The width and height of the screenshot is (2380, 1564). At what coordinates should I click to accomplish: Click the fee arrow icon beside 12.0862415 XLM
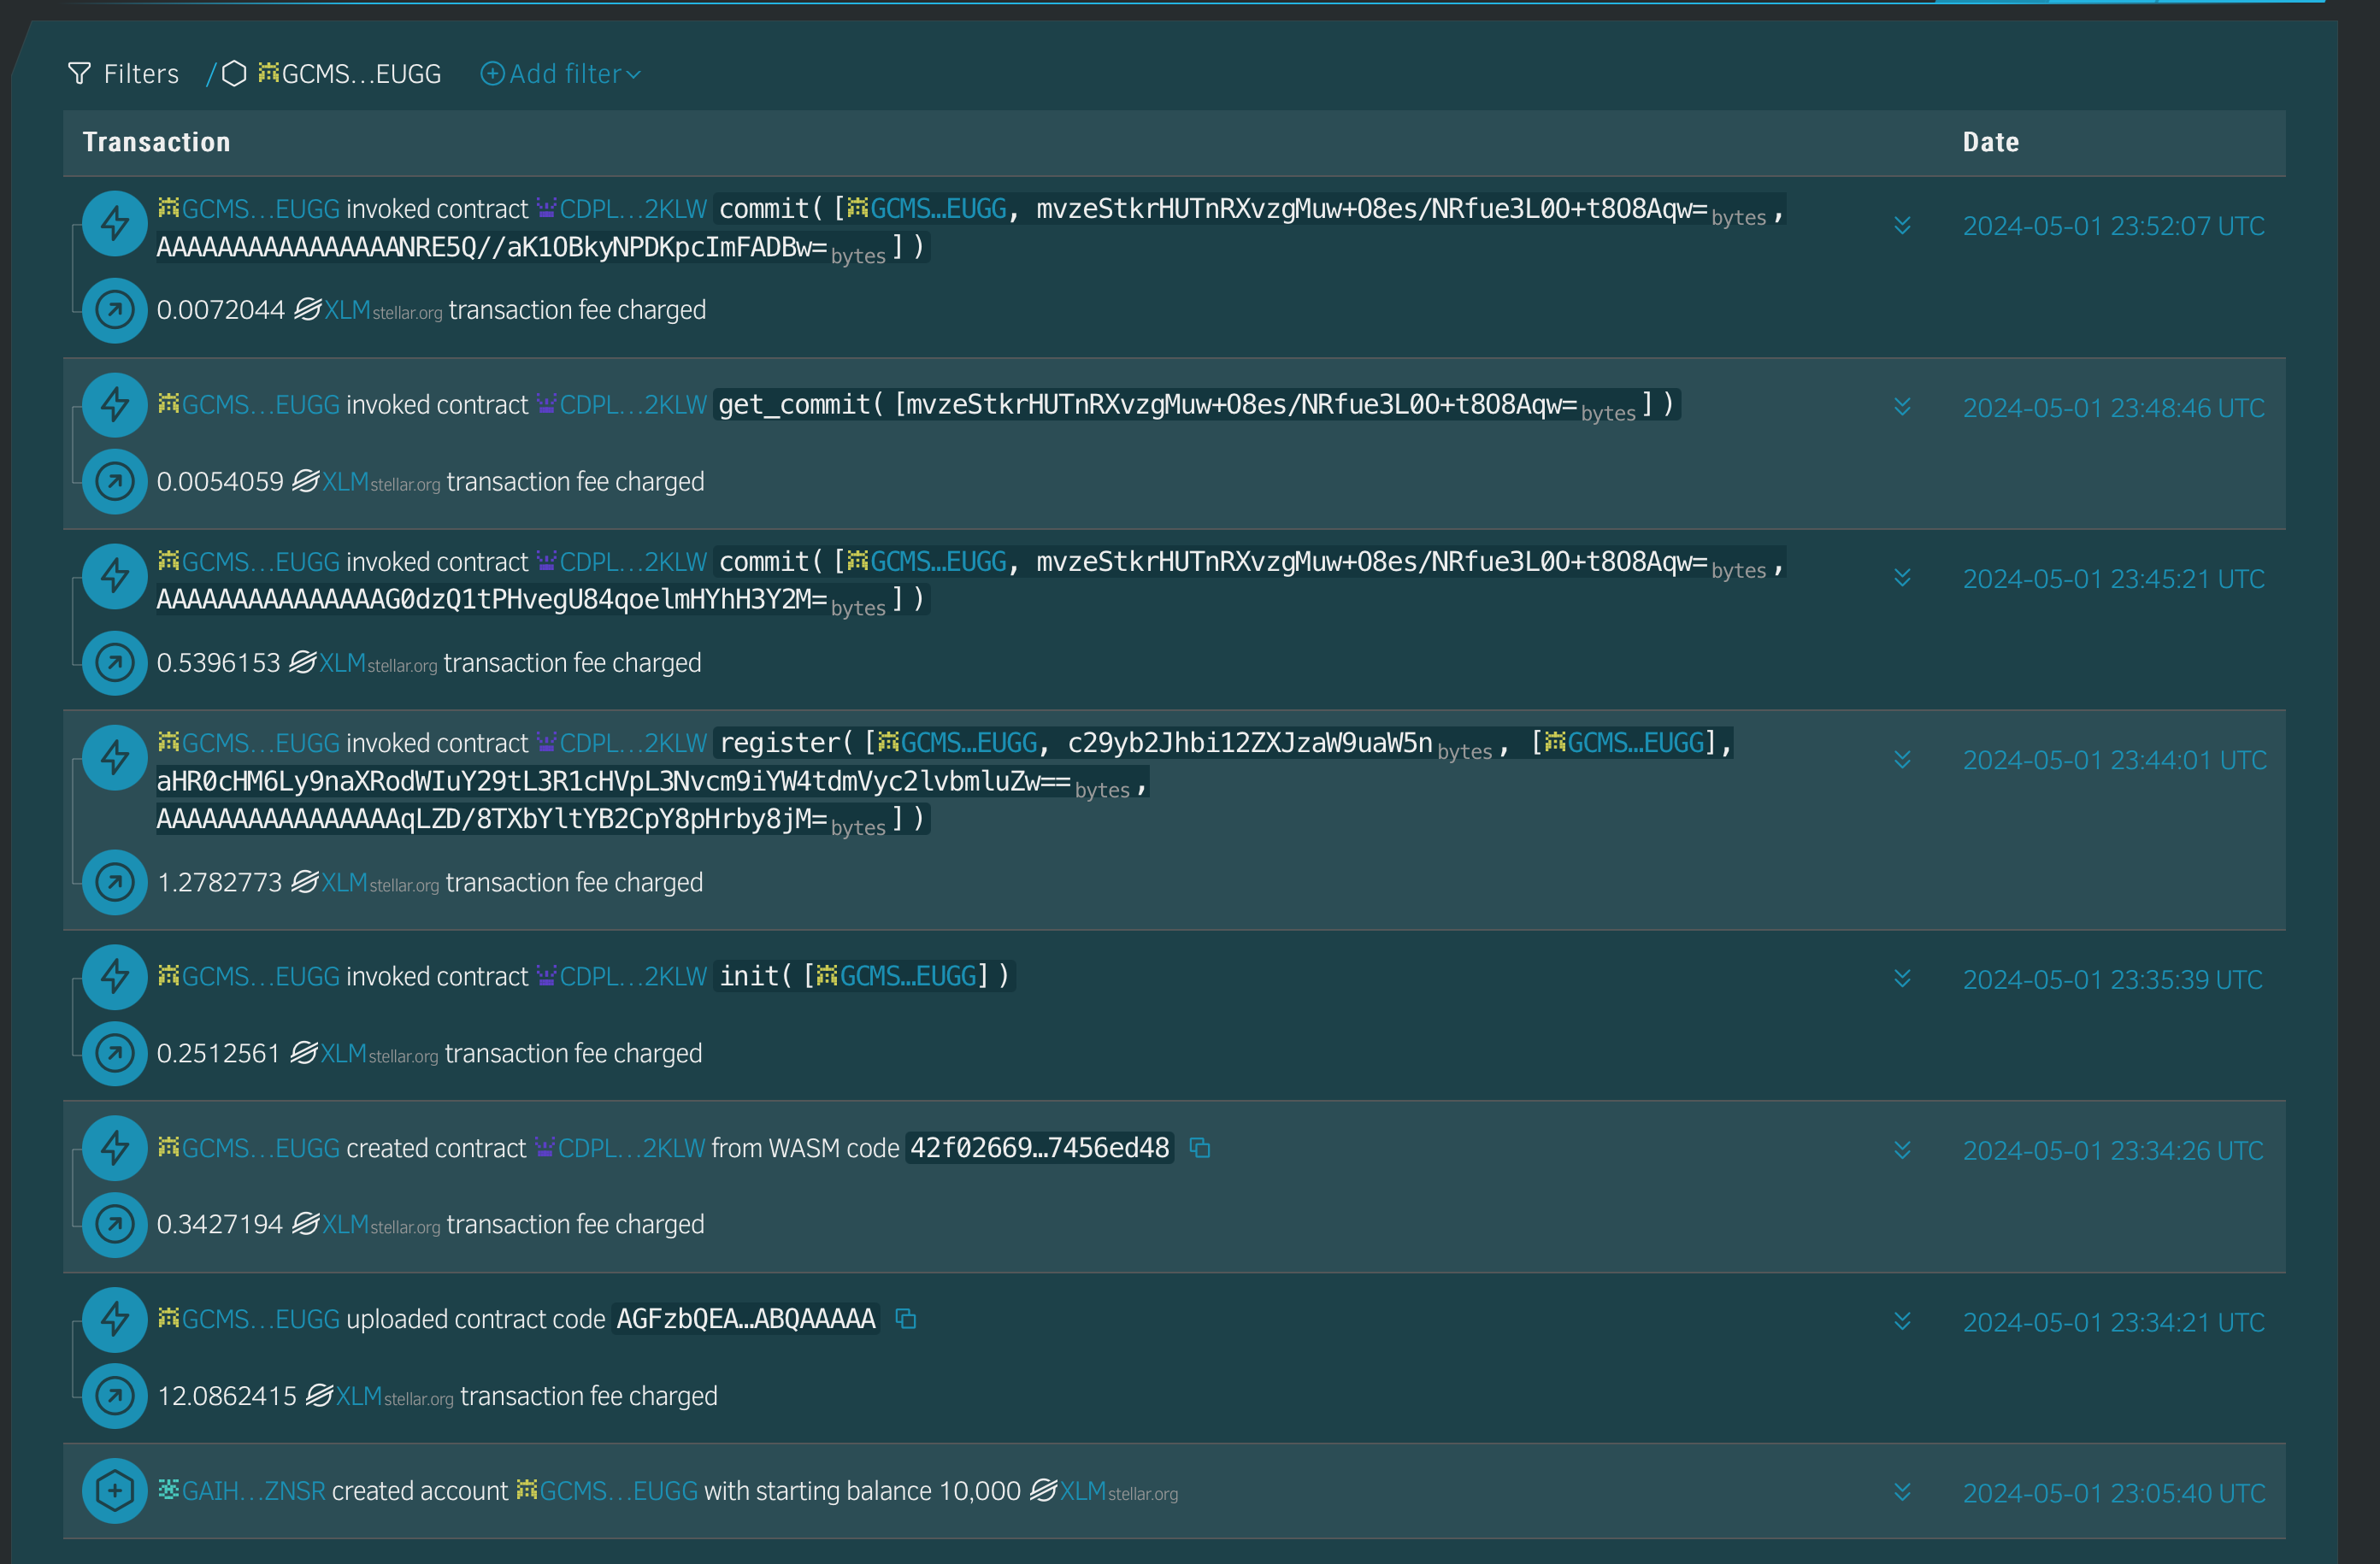pos(115,1396)
